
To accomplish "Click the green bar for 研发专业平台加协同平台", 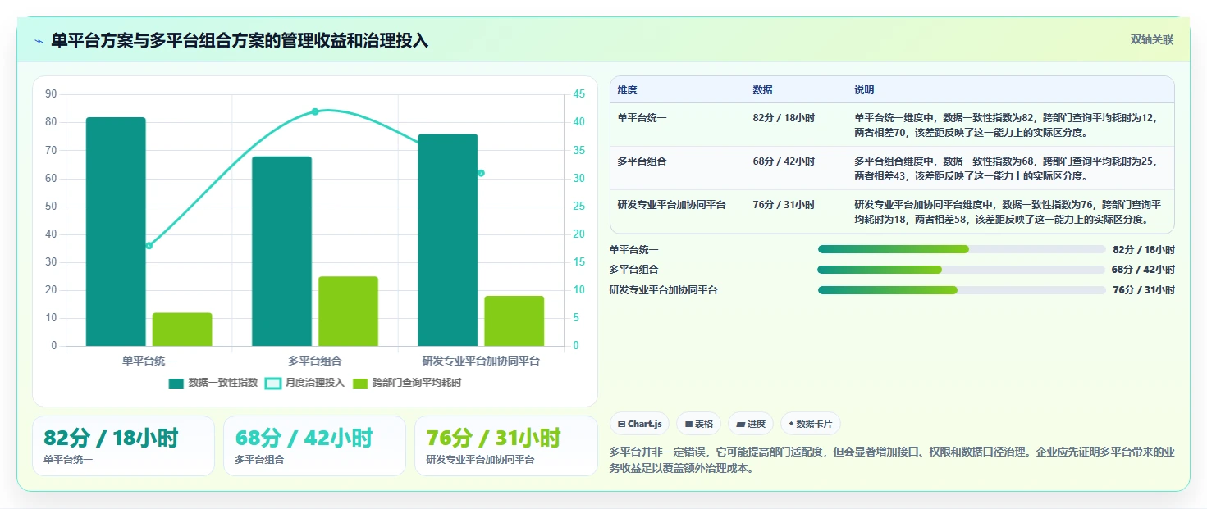I will 514,321.
